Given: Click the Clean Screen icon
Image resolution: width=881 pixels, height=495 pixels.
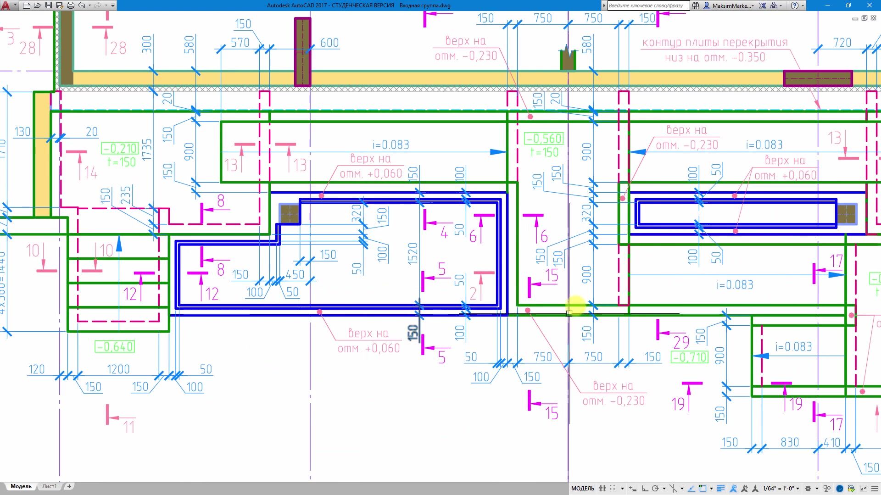Looking at the screenshot, I should (x=863, y=489).
